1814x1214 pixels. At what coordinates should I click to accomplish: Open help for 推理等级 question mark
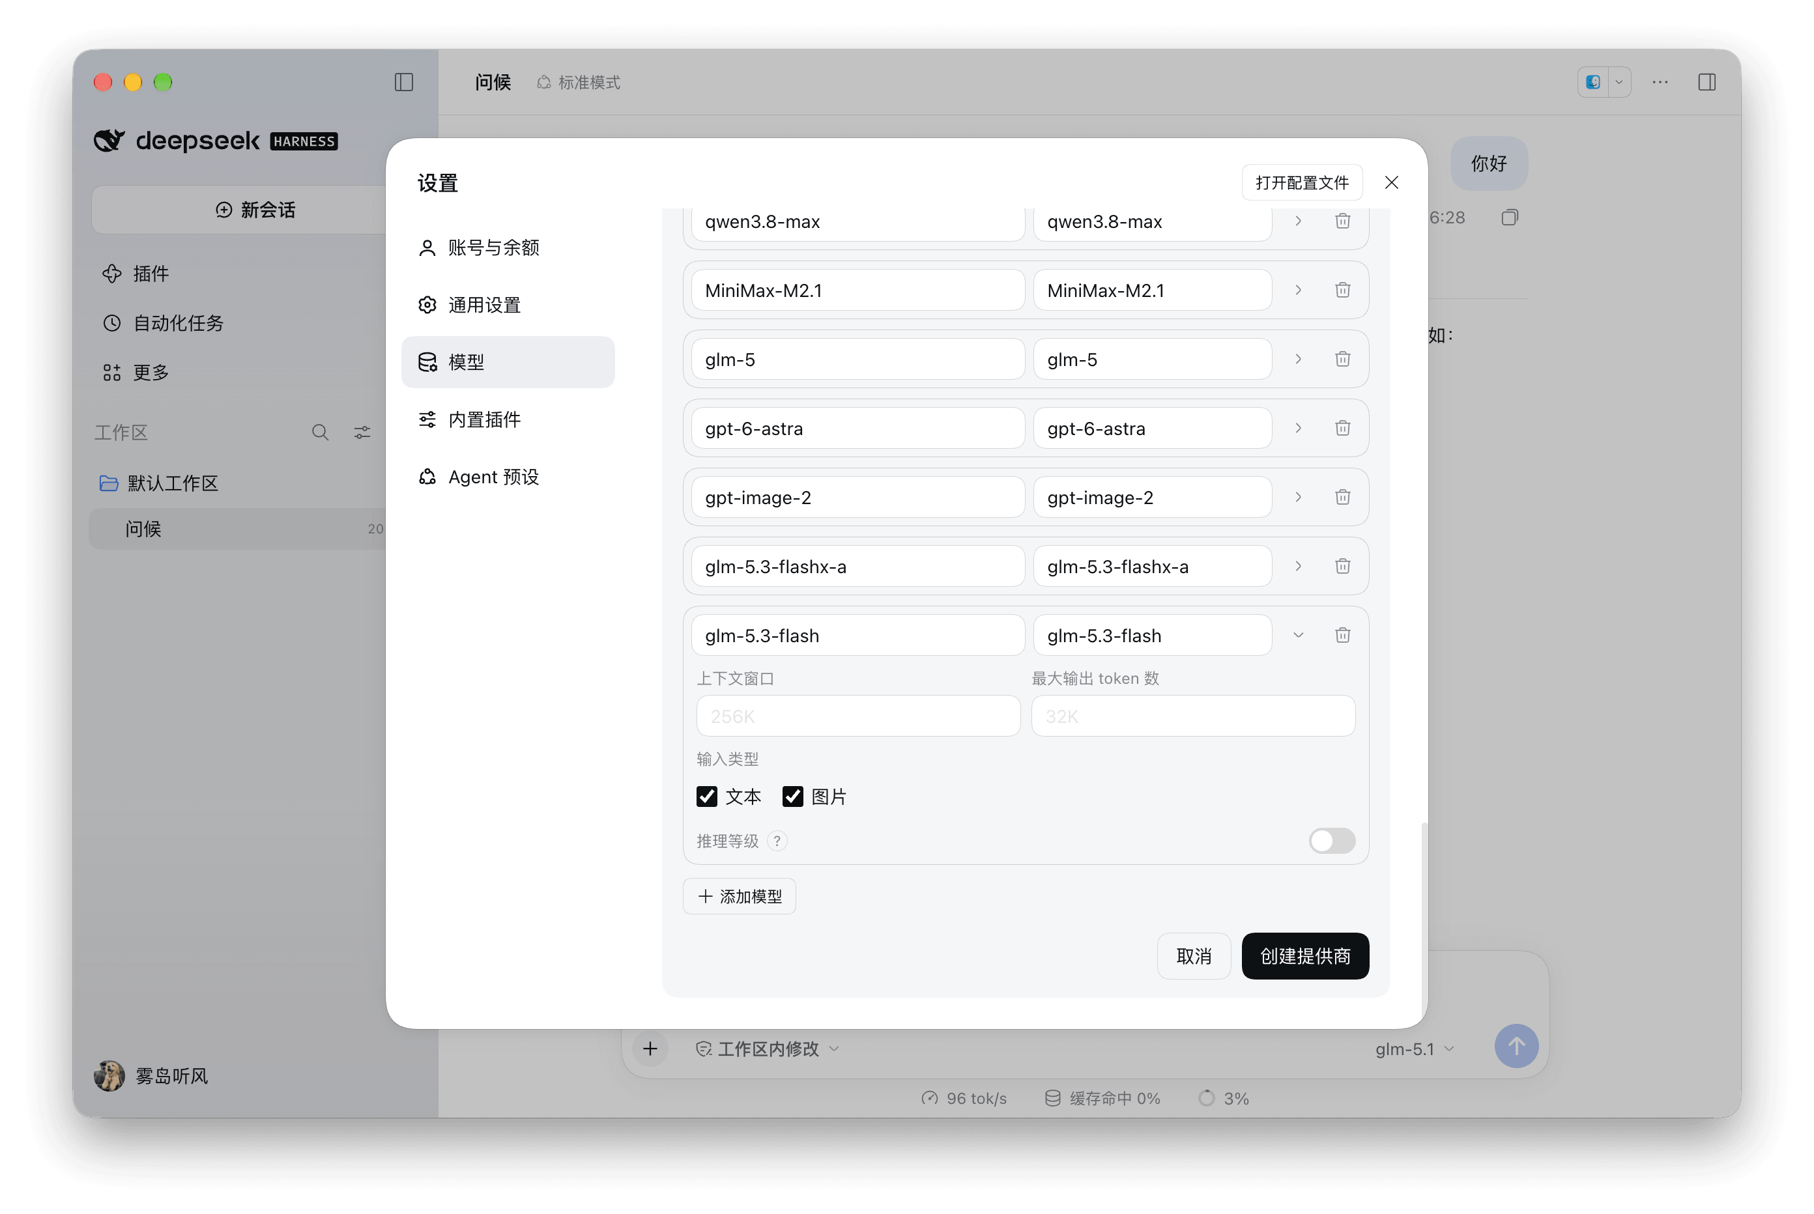(777, 841)
